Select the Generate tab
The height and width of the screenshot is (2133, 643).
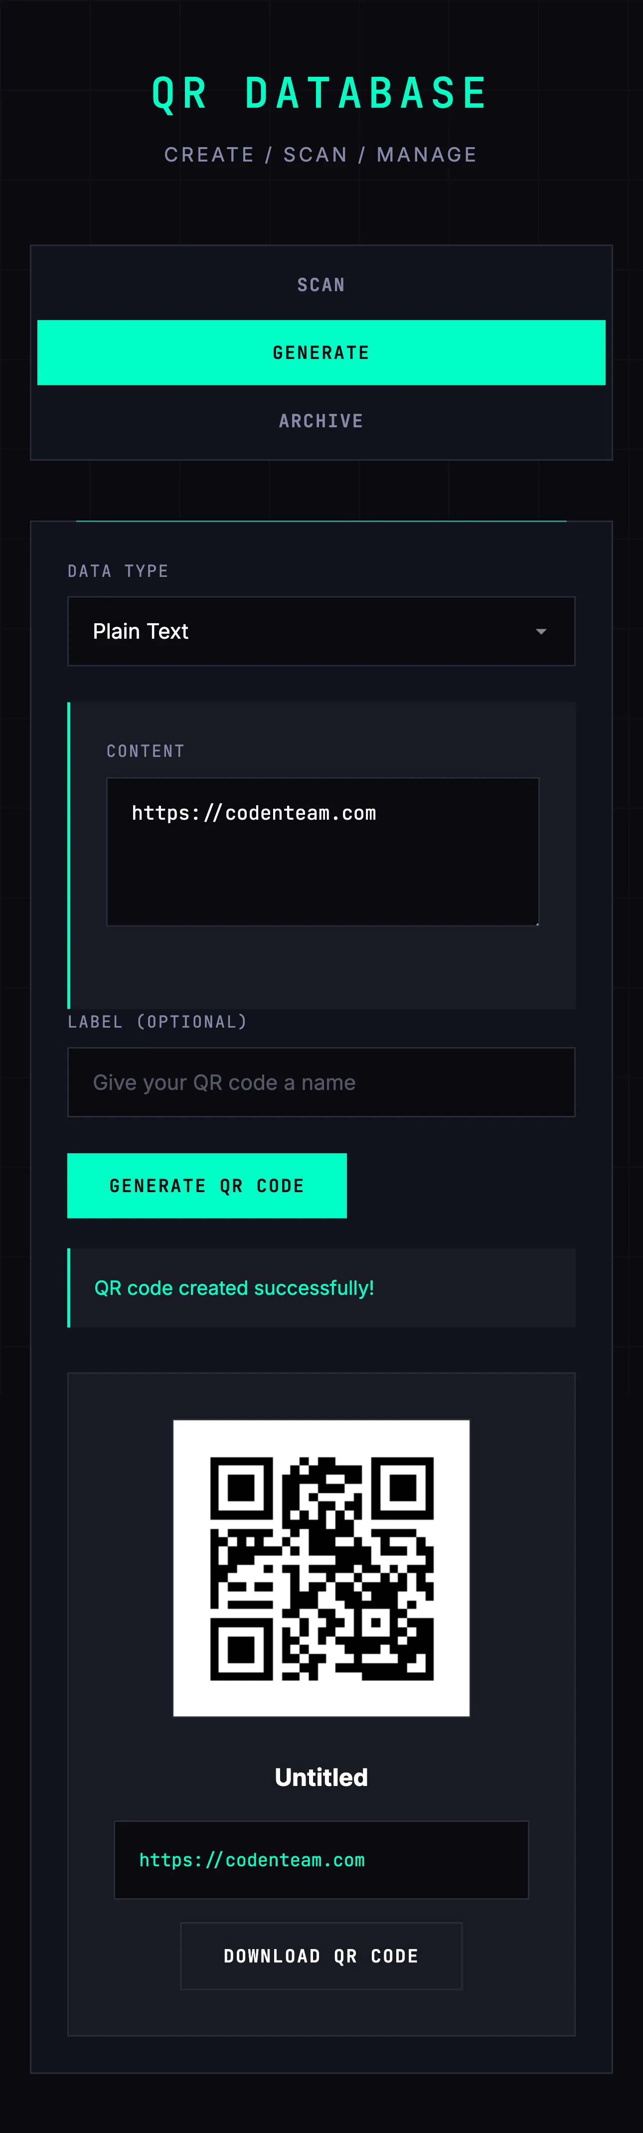pos(321,353)
